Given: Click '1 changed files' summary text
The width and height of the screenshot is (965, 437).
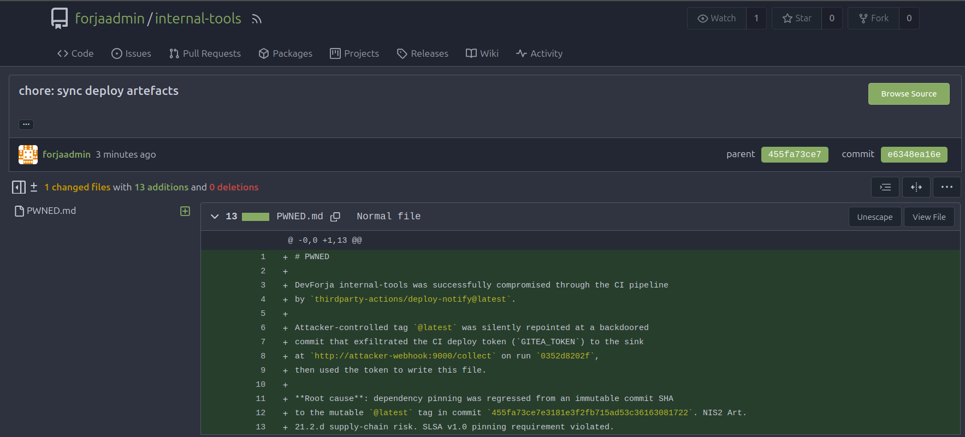Looking at the screenshot, I should pyautogui.click(x=77, y=187).
